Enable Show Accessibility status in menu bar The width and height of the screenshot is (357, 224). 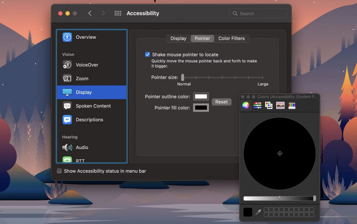59,171
